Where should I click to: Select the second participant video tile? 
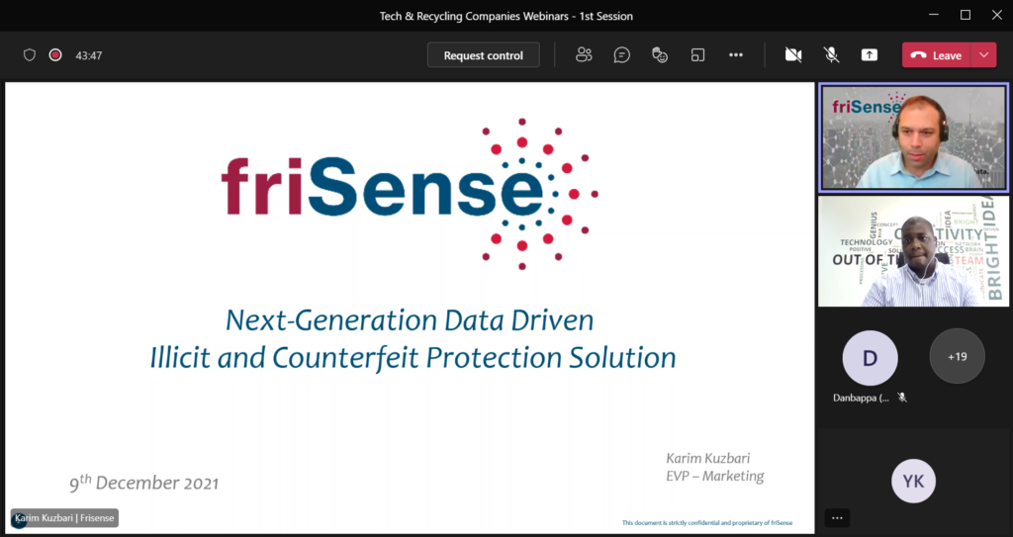pyautogui.click(x=913, y=251)
